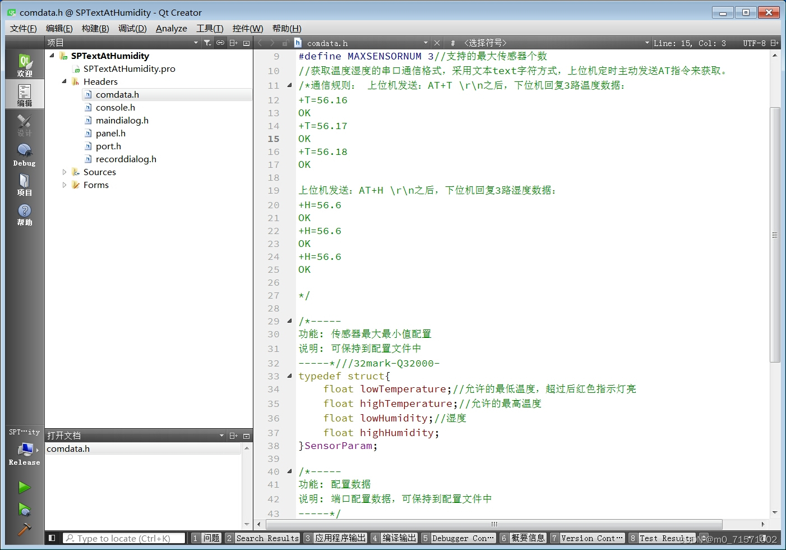Screen dimensions: 786x550
Task: Open the Tools (工具) menu
Action: (x=210, y=28)
